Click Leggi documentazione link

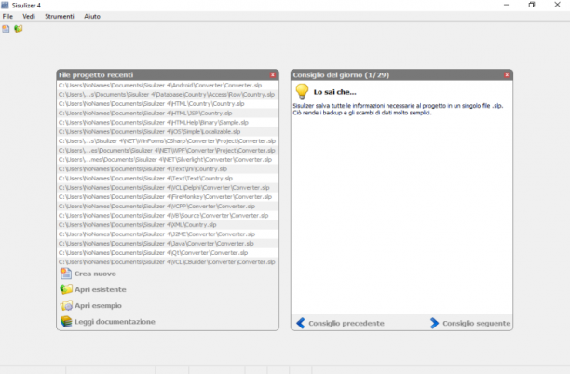pos(115,322)
